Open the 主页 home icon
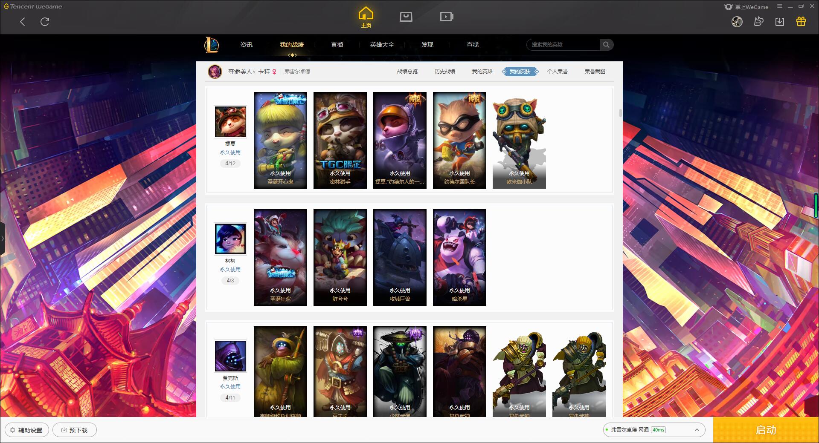819x443 pixels. pos(366,17)
